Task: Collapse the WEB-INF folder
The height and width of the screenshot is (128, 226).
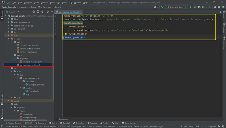Action: (12, 107)
